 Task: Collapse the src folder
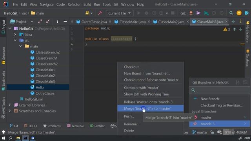click(15, 40)
